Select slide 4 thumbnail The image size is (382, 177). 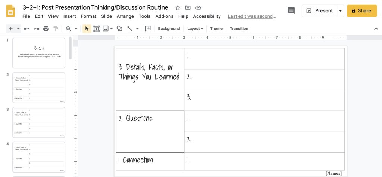[x=39, y=157]
